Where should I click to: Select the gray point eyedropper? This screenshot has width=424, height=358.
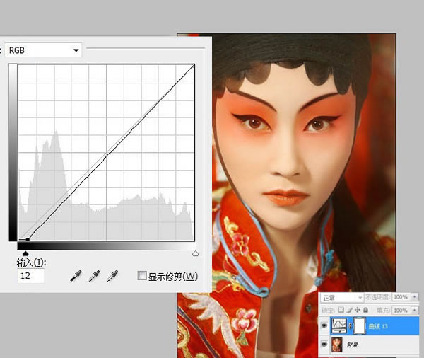pyautogui.click(x=94, y=276)
